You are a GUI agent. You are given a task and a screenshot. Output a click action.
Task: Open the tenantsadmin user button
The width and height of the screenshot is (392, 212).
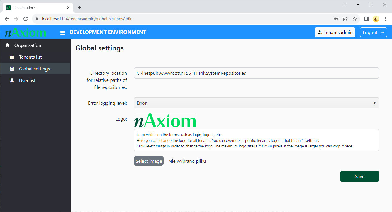[x=335, y=32]
